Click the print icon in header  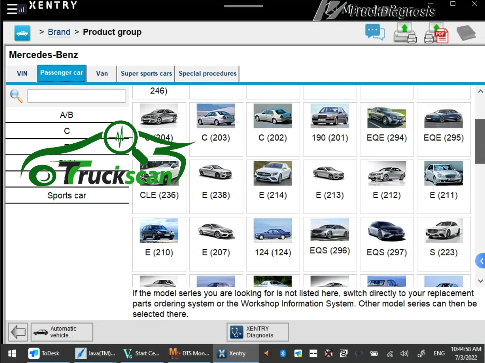point(405,33)
